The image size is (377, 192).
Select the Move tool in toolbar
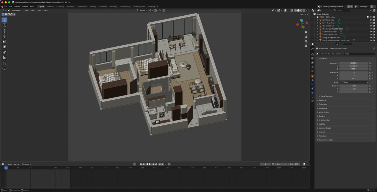tap(4, 31)
